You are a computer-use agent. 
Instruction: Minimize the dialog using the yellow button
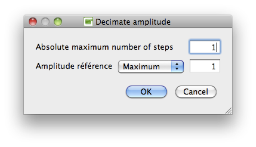click(45, 22)
